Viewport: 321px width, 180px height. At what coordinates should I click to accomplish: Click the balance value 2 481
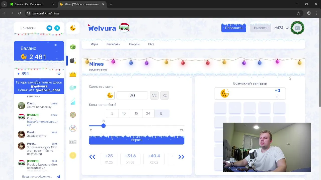[38, 57]
